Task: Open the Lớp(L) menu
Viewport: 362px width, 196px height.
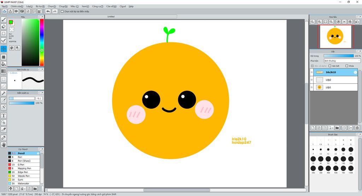Action: point(29,6)
